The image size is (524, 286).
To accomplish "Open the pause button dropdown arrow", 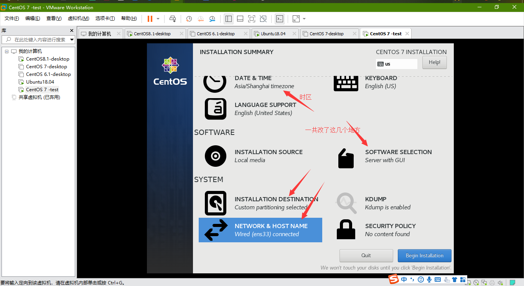I will 158,19.
